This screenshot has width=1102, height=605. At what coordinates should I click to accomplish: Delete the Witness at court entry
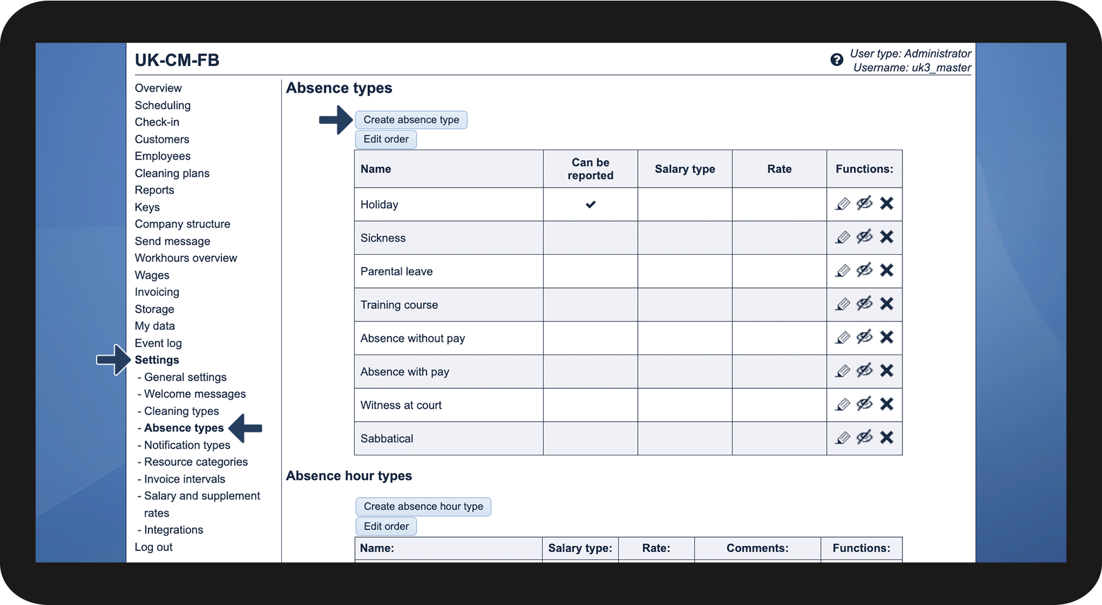(887, 404)
